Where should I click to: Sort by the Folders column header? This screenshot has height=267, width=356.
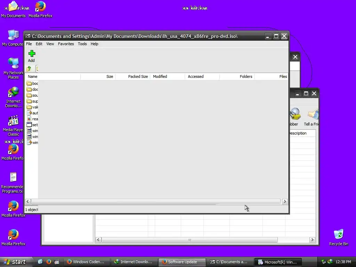[x=237, y=76]
